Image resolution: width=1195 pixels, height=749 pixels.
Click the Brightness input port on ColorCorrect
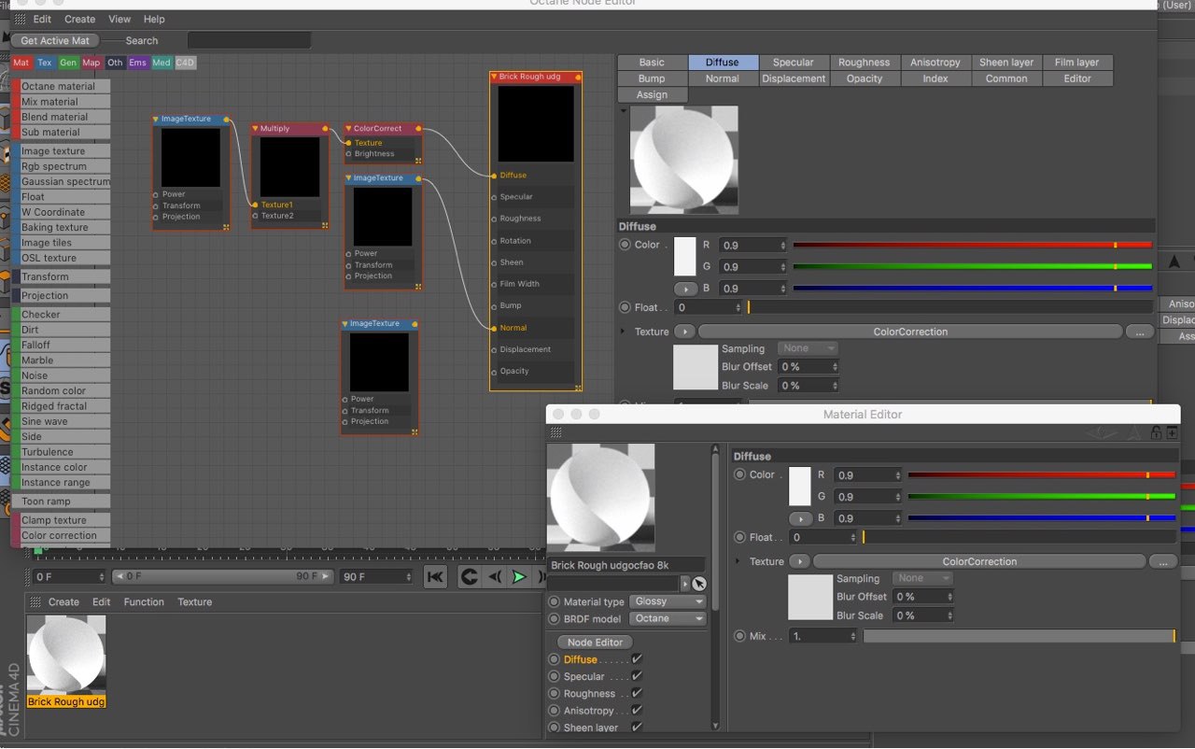click(x=348, y=154)
